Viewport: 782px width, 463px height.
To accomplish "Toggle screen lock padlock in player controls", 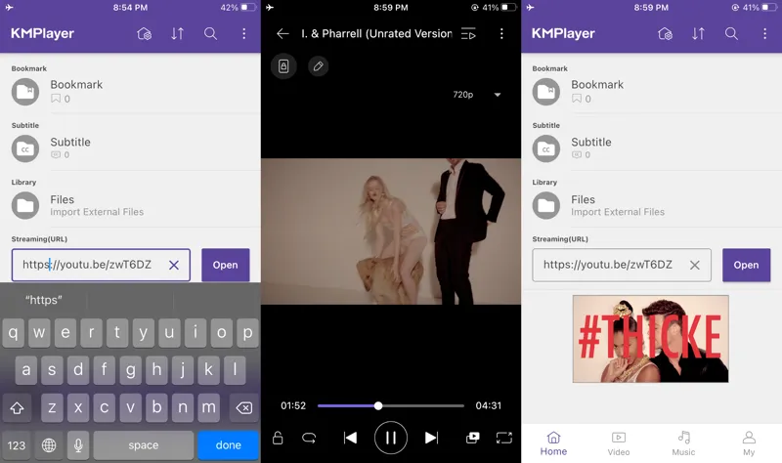I will [278, 438].
